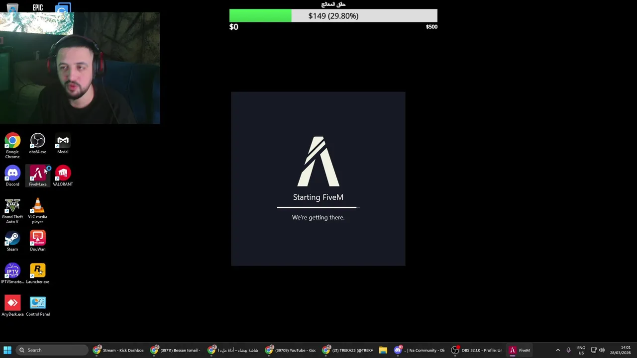The width and height of the screenshot is (637, 358).
Task: Open File Explorer from taskbar
Action: tap(383, 350)
